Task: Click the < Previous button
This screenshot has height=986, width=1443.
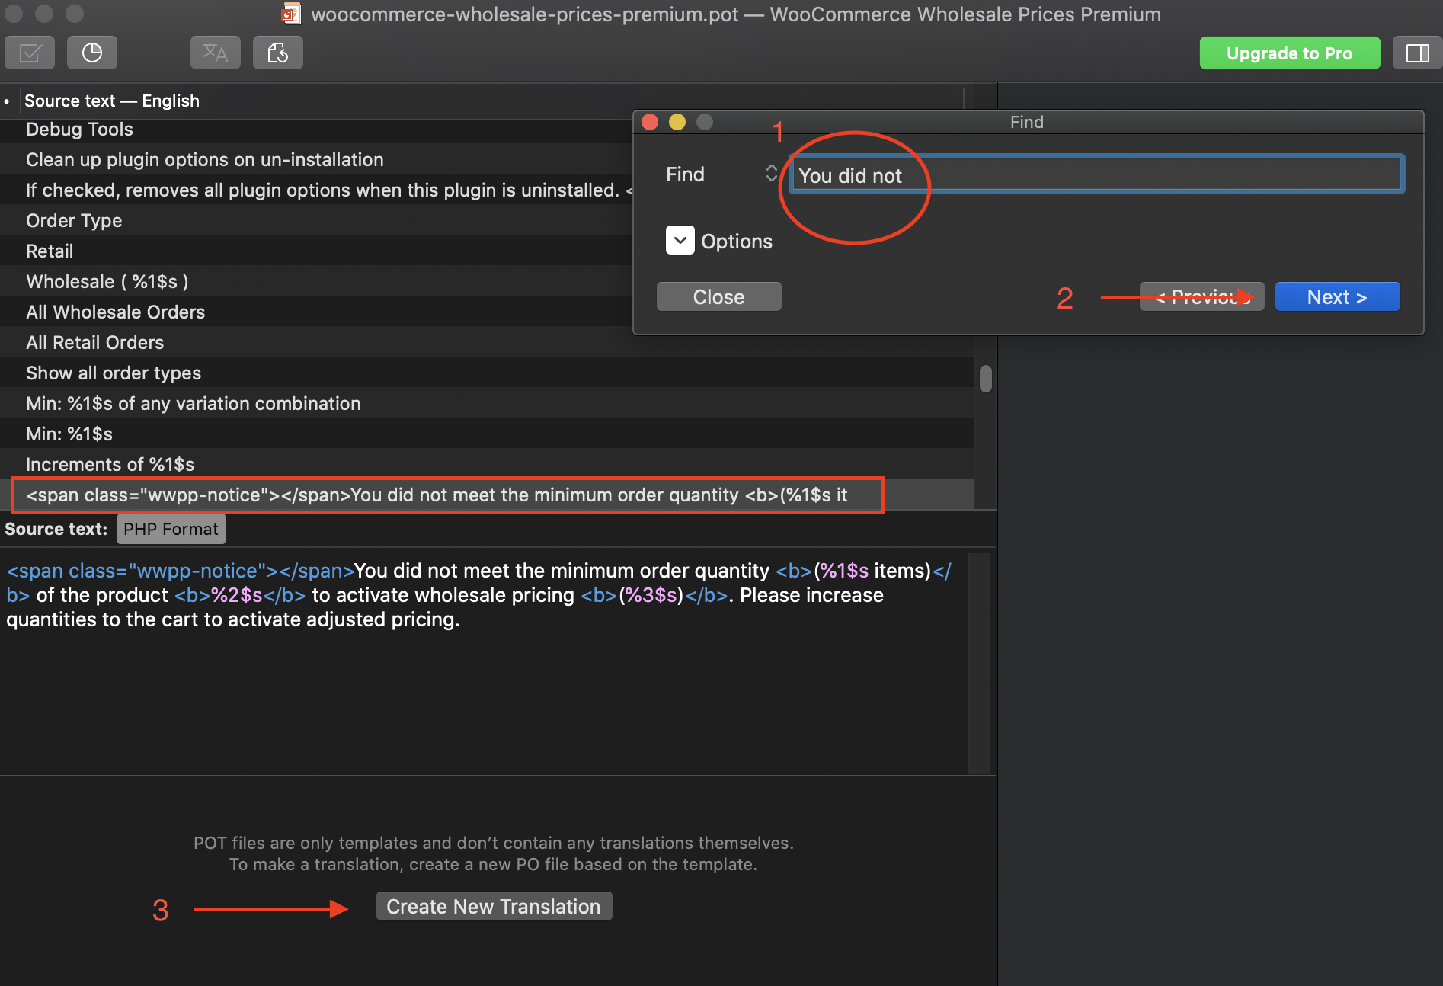Action: pyautogui.click(x=1201, y=297)
